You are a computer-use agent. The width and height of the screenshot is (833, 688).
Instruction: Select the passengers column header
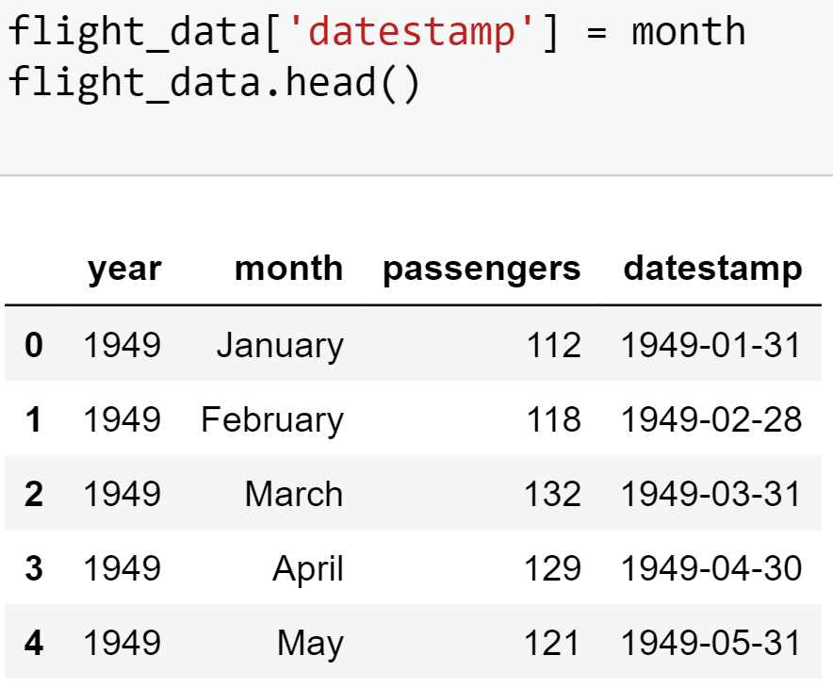(482, 270)
